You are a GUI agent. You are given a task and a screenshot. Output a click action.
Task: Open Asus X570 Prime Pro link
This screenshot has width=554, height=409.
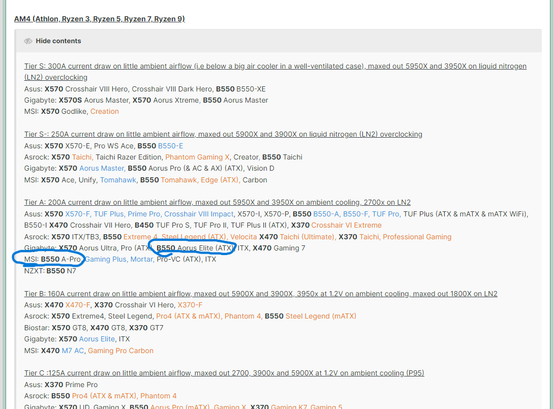(x=144, y=214)
